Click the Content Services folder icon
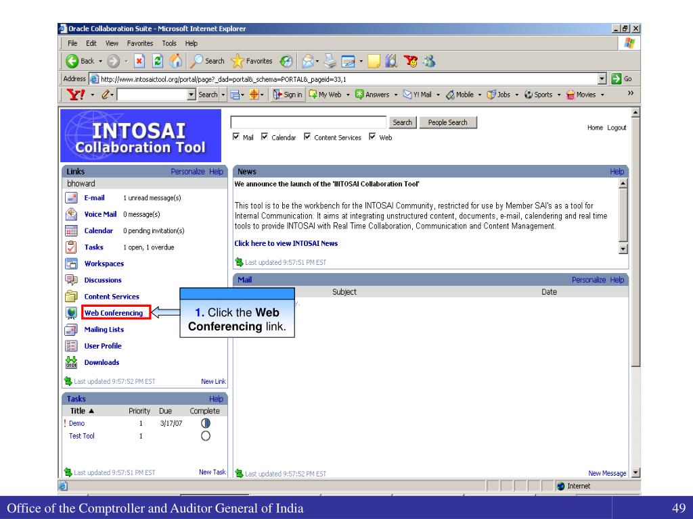The width and height of the screenshot is (693, 519). (71, 296)
